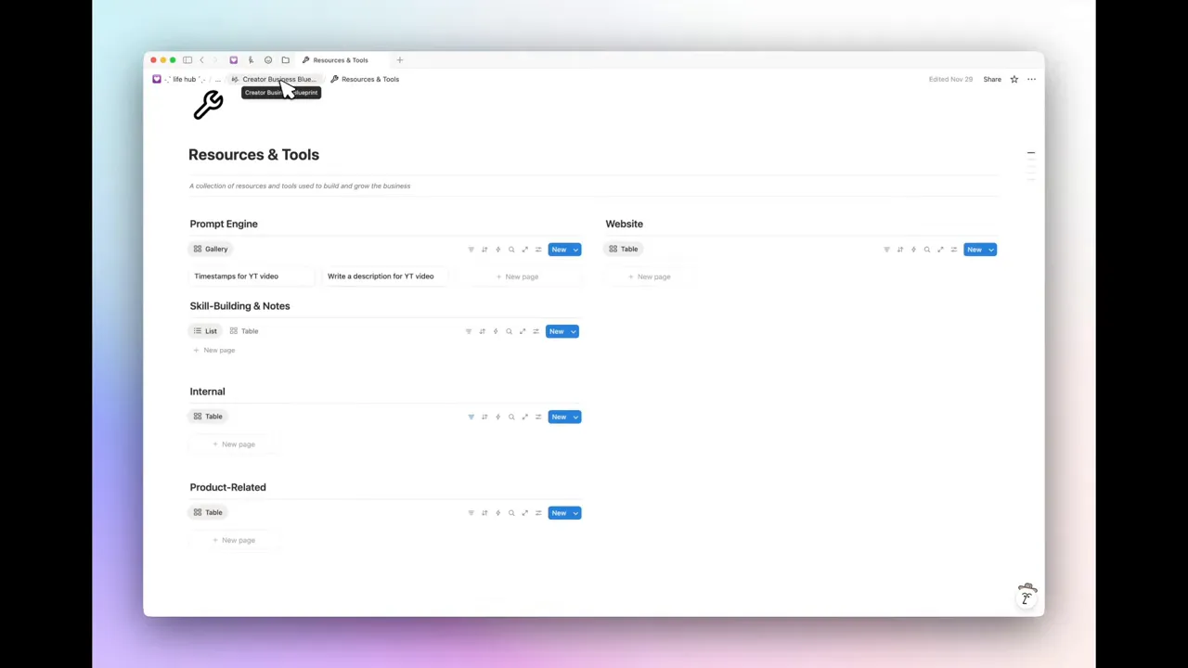Open the New dropdown chevron on the Website table
1188x668 pixels.
point(990,250)
